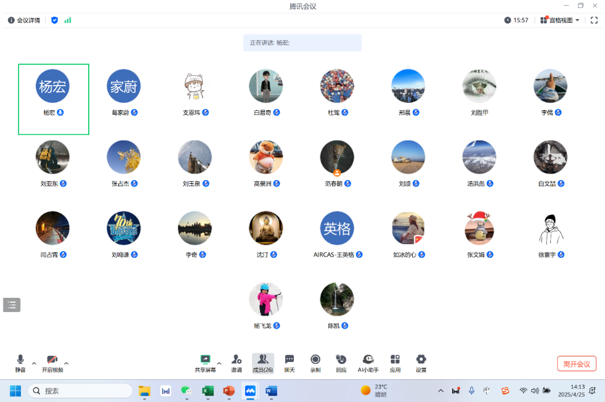Toggle the 静音 microphone mute button
The height and width of the screenshot is (402, 605).
[20, 363]
